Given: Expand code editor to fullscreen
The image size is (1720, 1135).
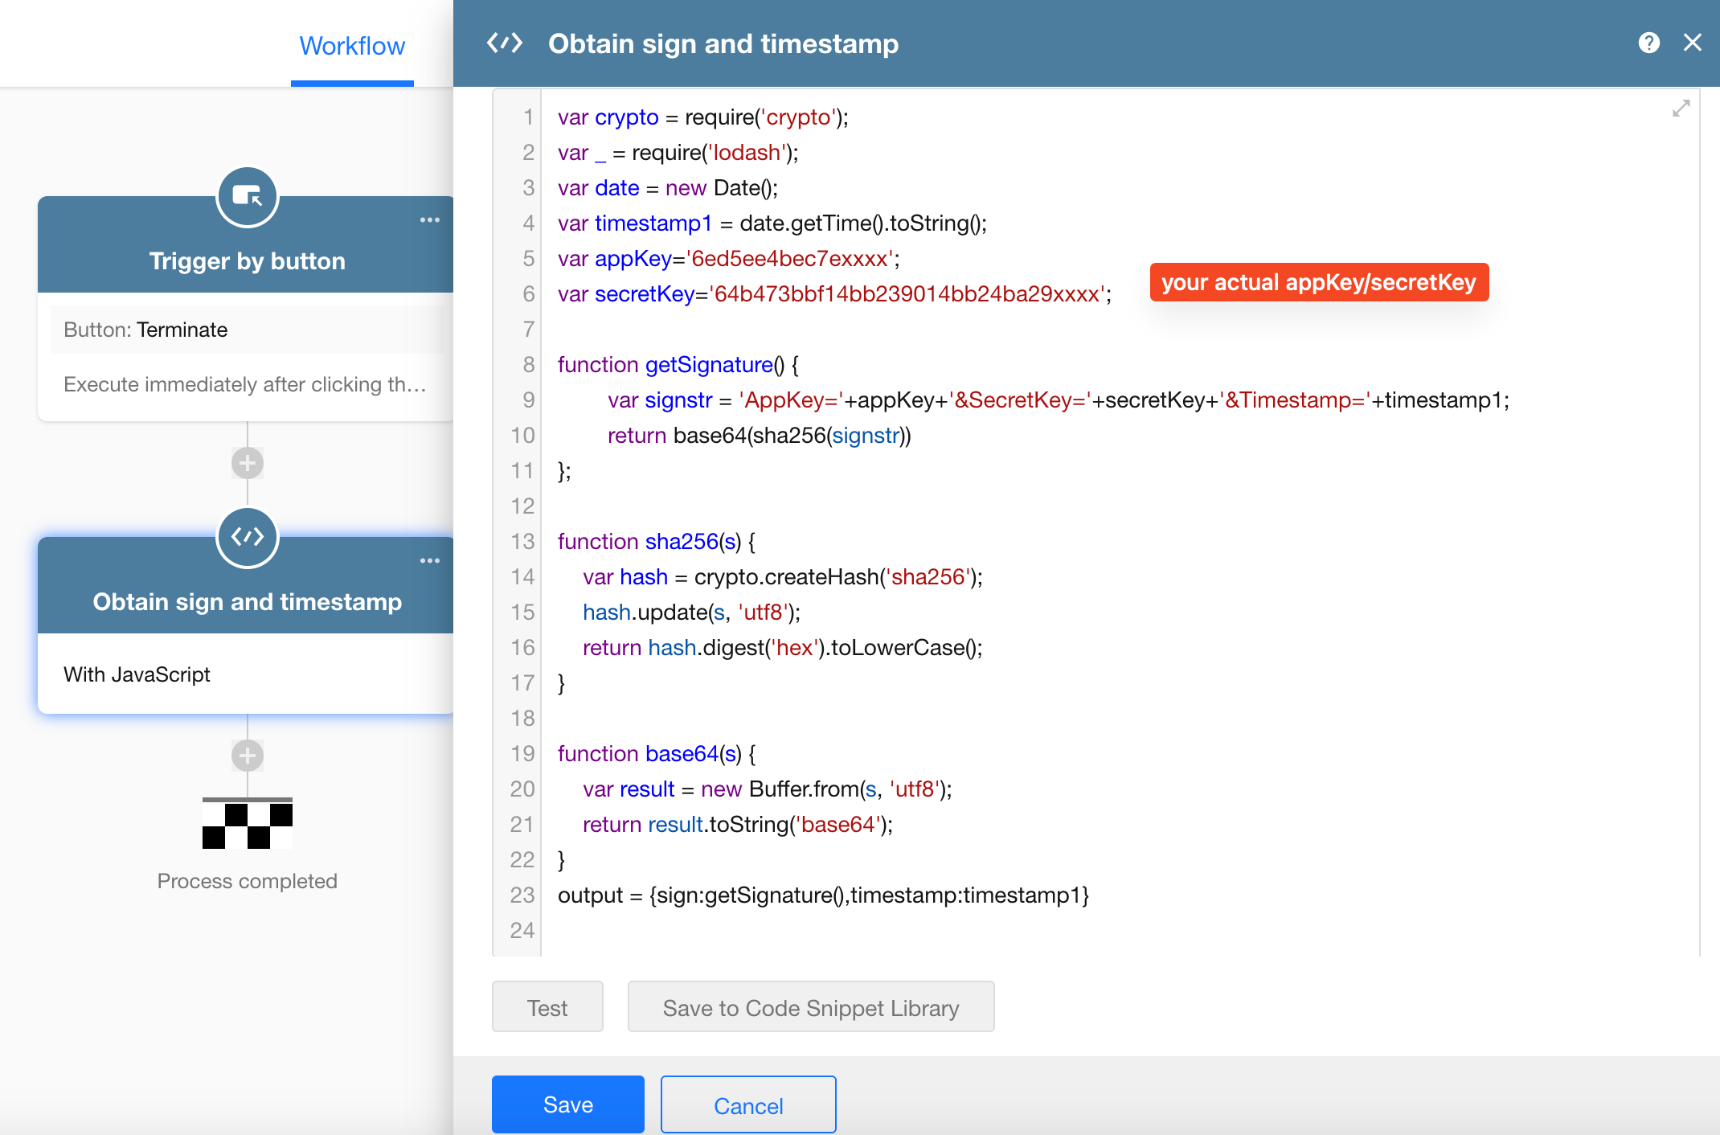Looking at the screenshot, I should point(1681,109).
